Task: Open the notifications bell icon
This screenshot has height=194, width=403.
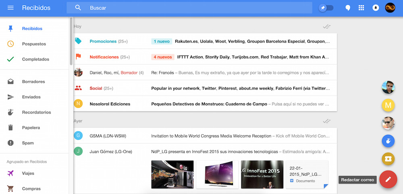Action: [x=376, y=8]
